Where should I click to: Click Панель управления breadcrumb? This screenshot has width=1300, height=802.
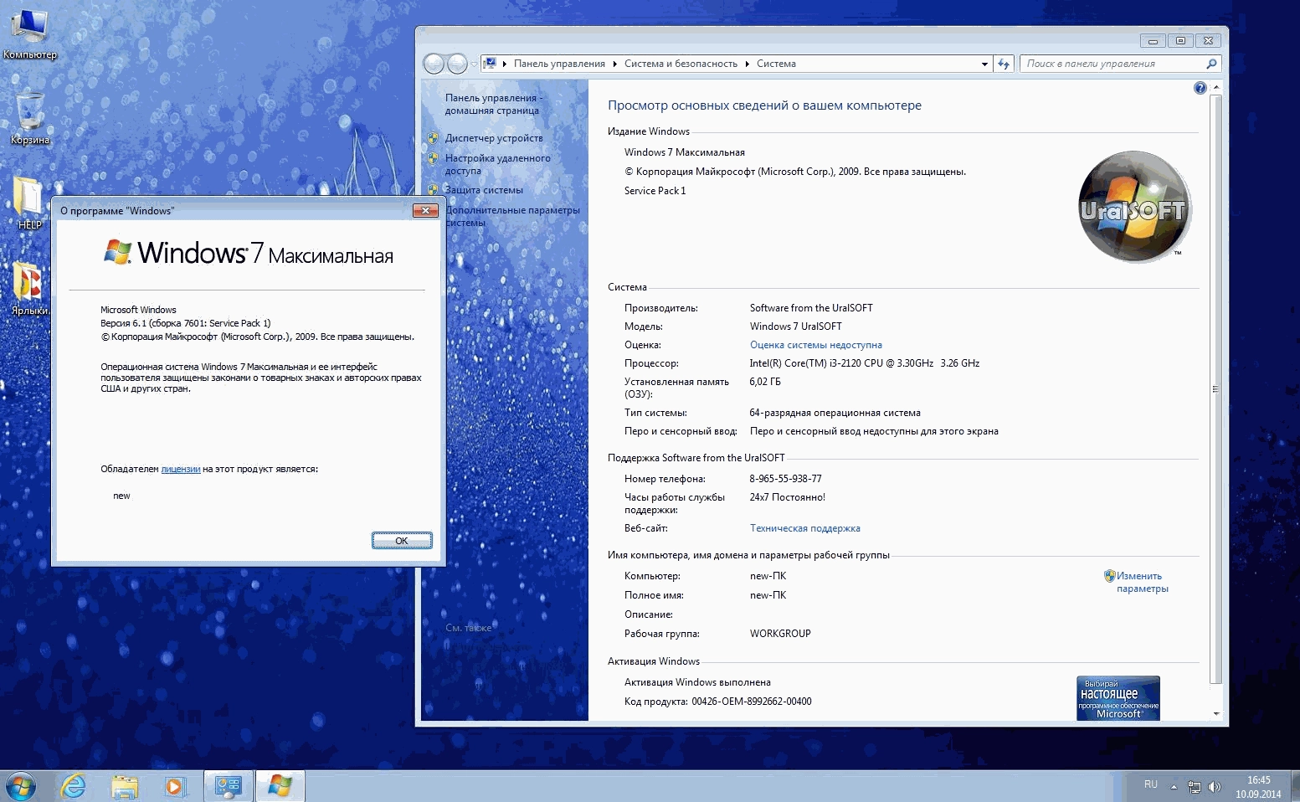click(x=559, y=64)
